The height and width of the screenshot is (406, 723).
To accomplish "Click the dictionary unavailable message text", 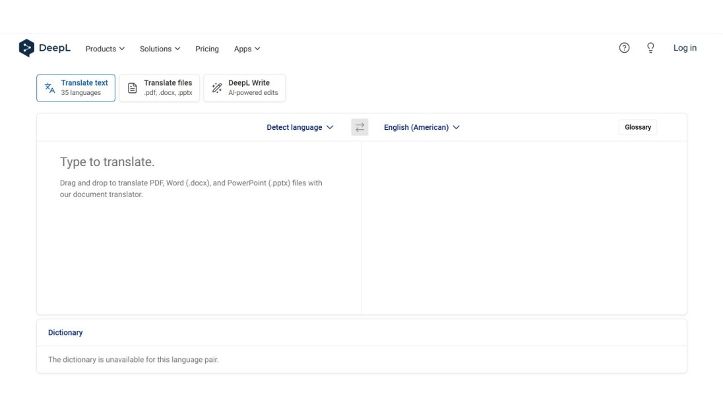I will [133, 359].
